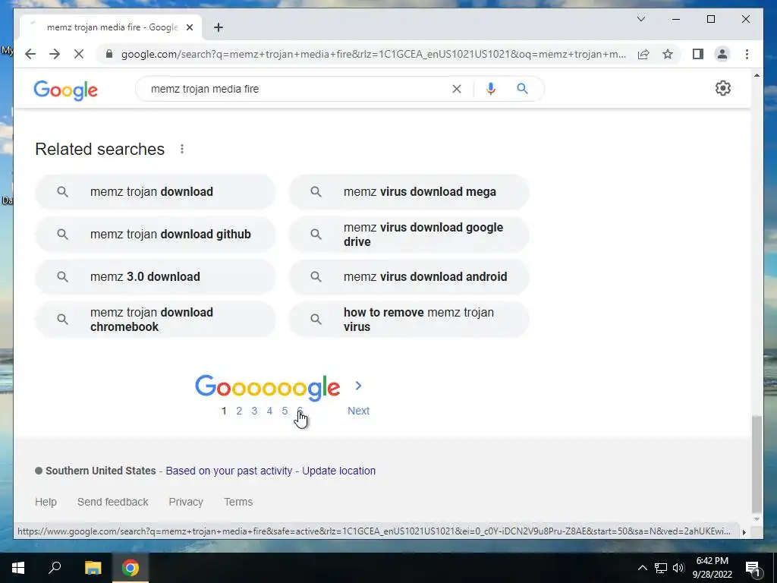Image resolution: width=777 pixels, height=583 pixels.
Task: Go to results page 2
Action: click(x=239, y=411)
